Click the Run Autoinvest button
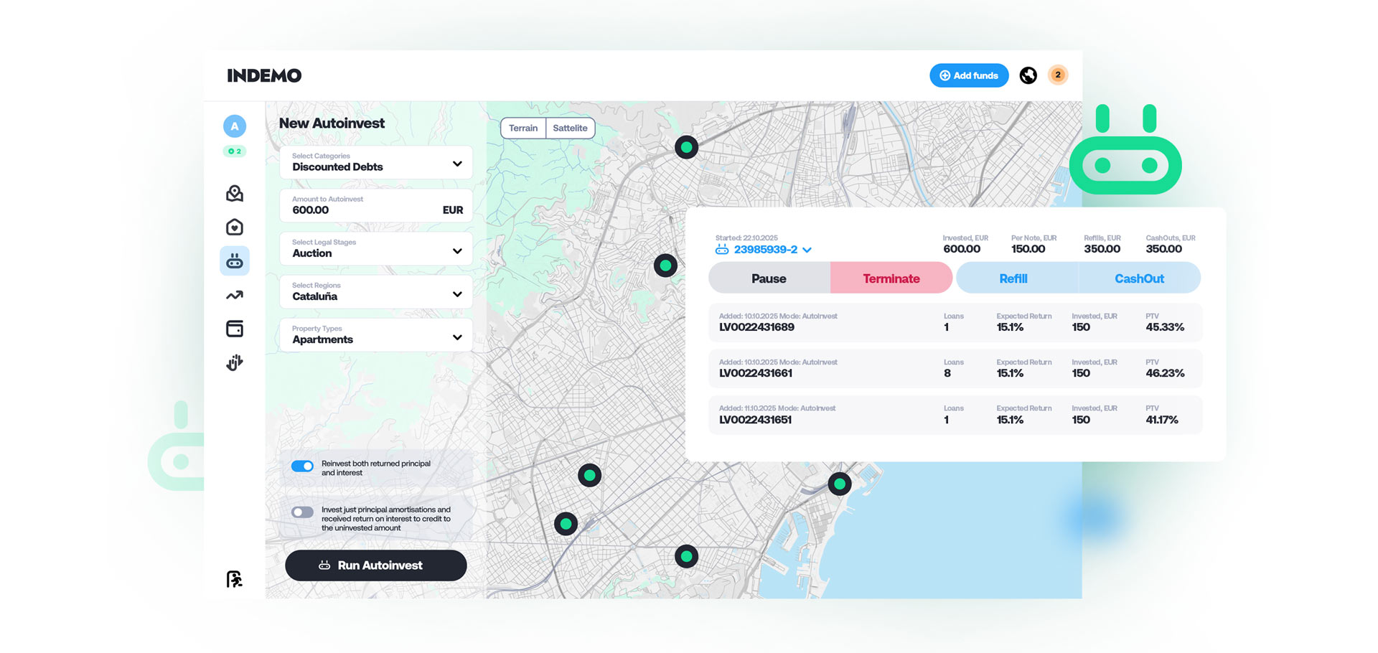Viewport: 1378px width, 653px height. coord(376,565)
